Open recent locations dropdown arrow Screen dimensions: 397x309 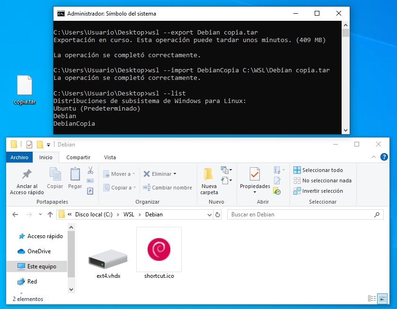[x=40, y=215]
